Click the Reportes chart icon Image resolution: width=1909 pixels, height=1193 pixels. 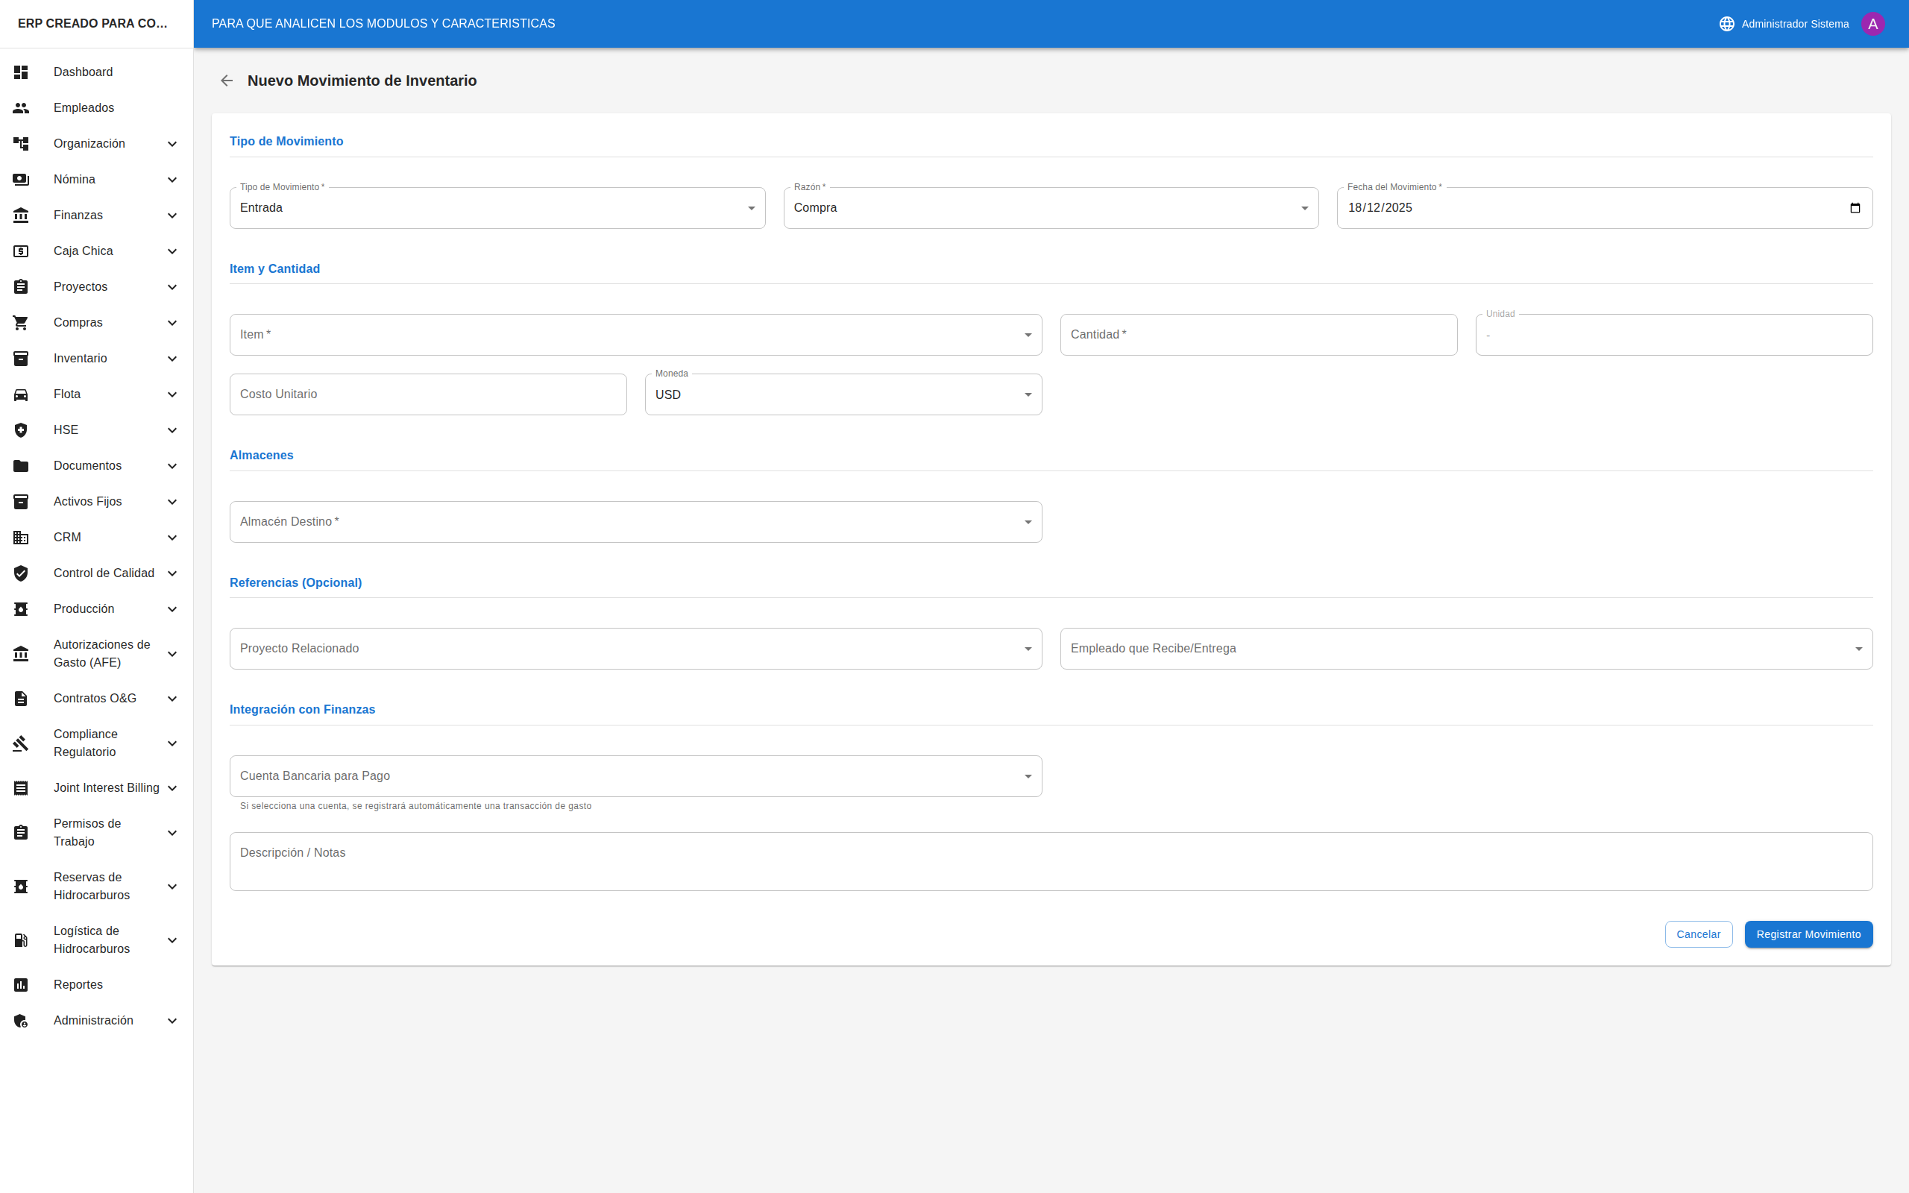(22, 985)
